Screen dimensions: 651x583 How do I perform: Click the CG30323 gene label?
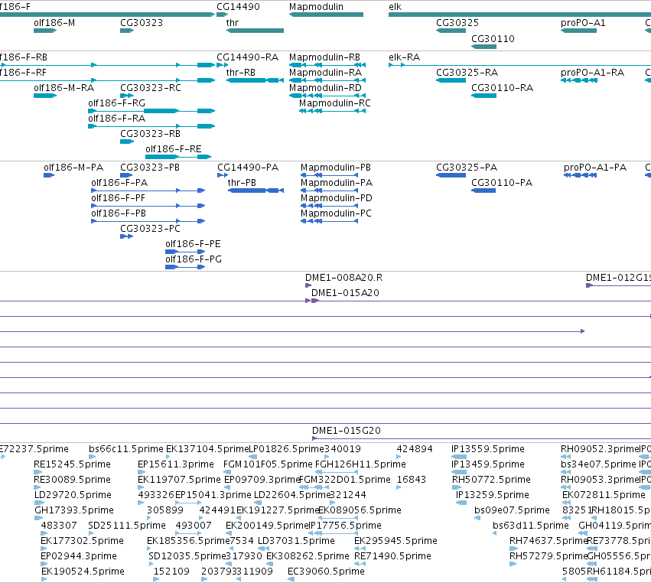142,23
